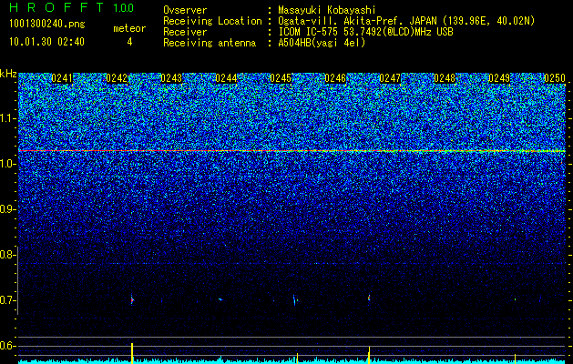Click the Receiving Location label
This screenshot has width=573, height=364.
212,21
